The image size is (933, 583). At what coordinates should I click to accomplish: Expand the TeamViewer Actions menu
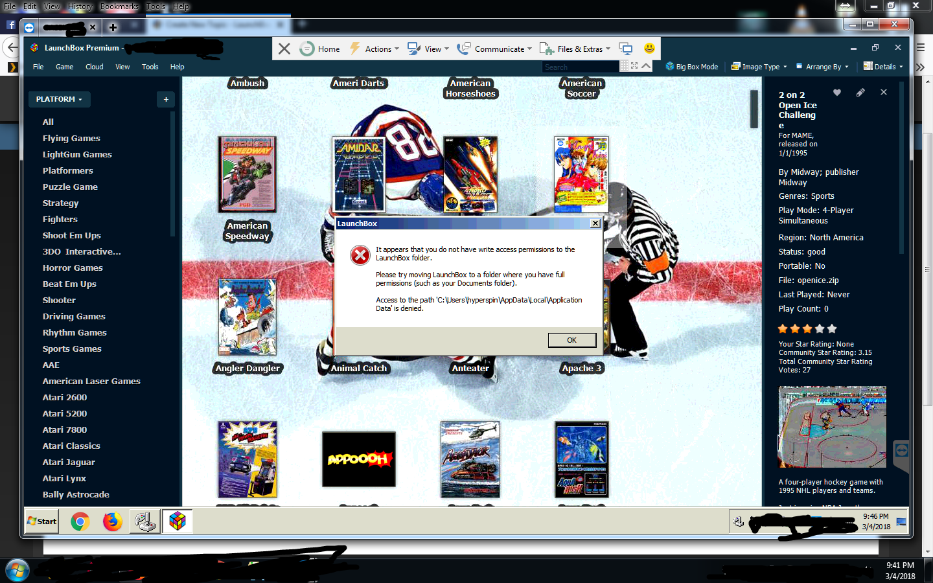click(374, 49)
